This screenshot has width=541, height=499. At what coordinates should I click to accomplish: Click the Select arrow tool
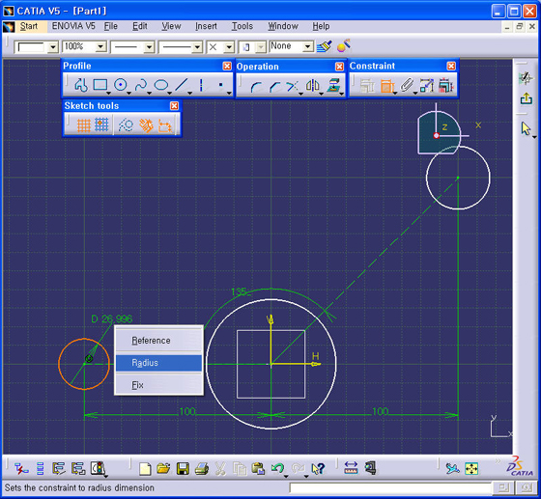(526, 128)
